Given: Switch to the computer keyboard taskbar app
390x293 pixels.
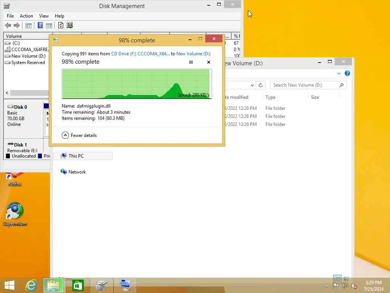Looking at the screenshot, I should [125, 285].
